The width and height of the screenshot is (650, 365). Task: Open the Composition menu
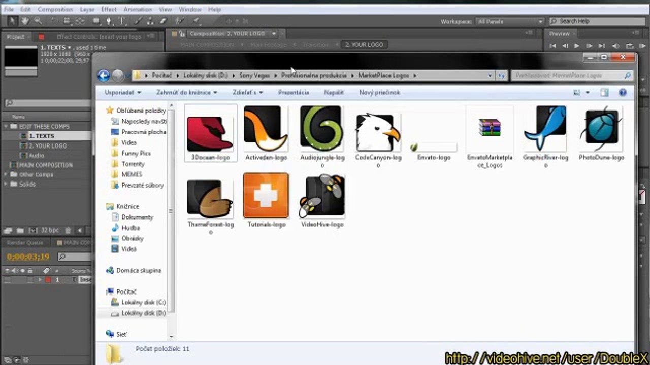tap(55, 9)
